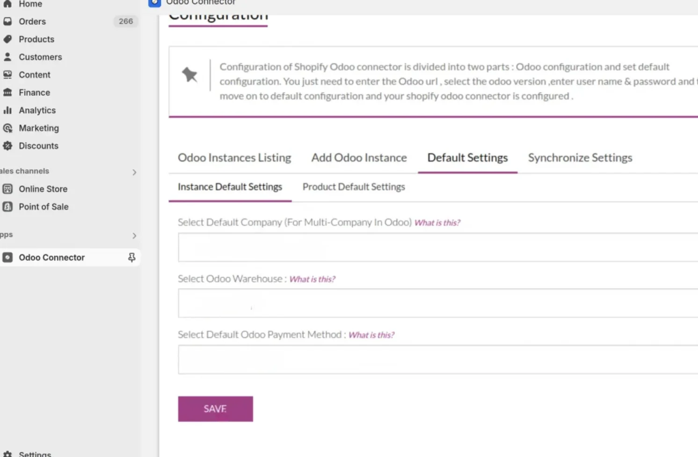Viewport: 698px width, 457px height.
Task: Open the Select Odoo Warehouse dropdown
Action: pos(438,303)
